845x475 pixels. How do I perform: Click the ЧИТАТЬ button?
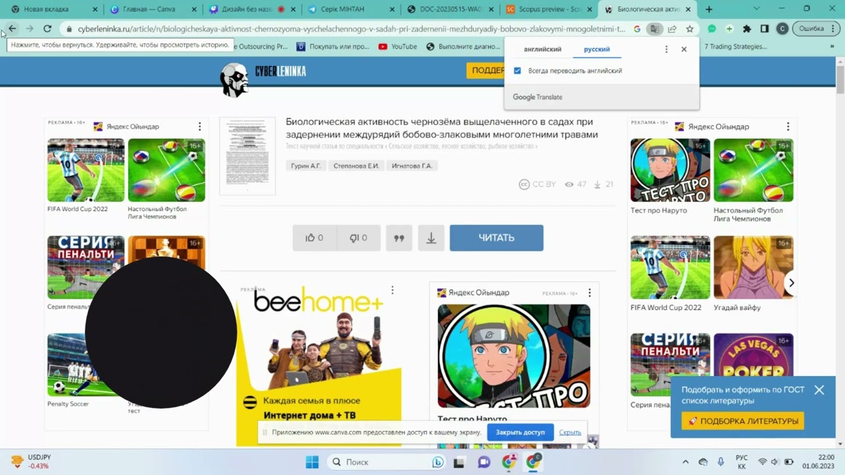pos(496,238)
